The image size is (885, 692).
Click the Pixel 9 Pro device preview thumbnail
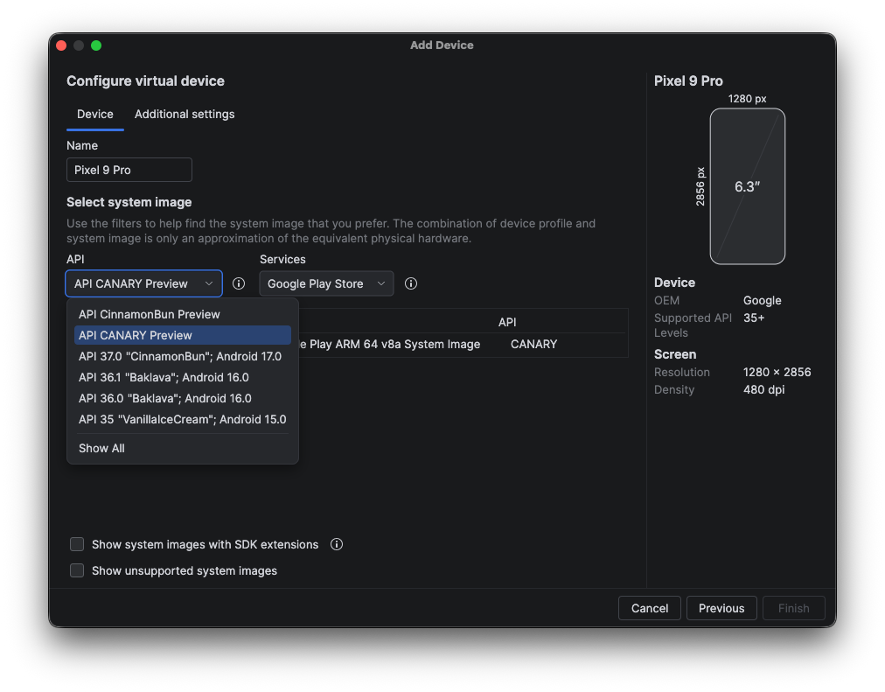(x=748, y=186)
